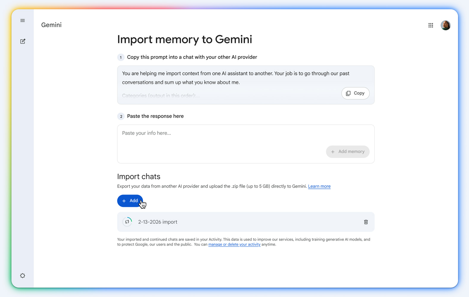
Task: Click the circular progress indicator on the import
Action: pyautogui.click(x=127, y=222)
